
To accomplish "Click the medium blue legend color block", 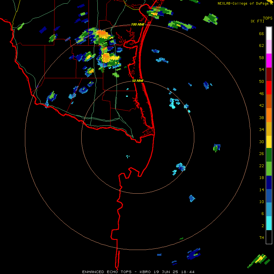I will (269, 196).
